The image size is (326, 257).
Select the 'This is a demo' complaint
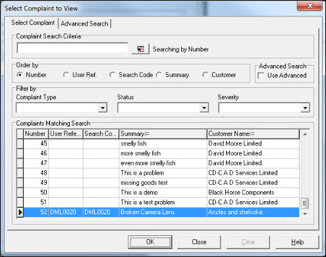coord(163,193)
